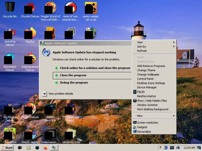Image resolution: width=202 pixels, height=151 pixels.
Task: Click the network monitor tray icon
Action: [x=172, y=148]
